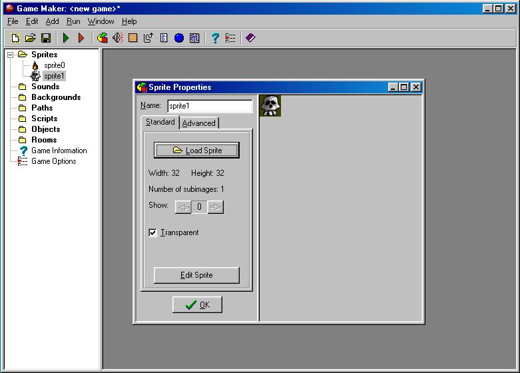Run the game with the green arrow
Screen dimensions: 520x373
pos(66,38)
